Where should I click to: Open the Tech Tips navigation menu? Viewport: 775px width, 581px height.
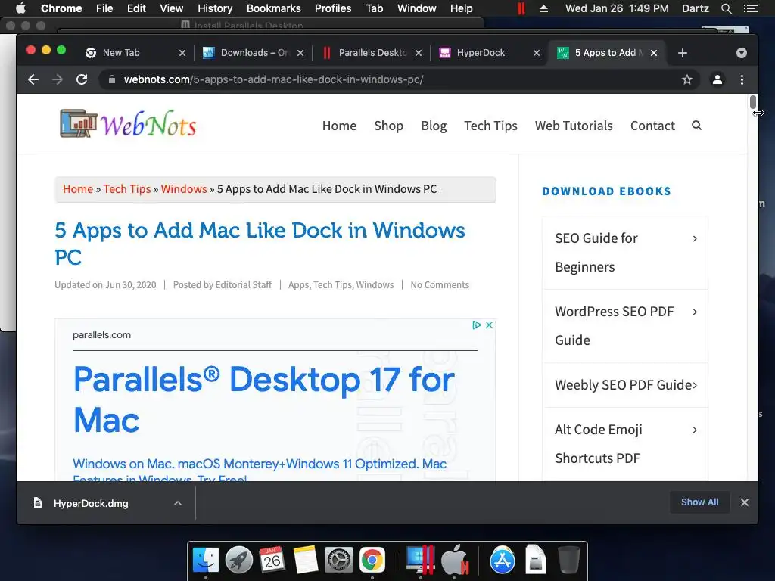click(x=490, y=126)
